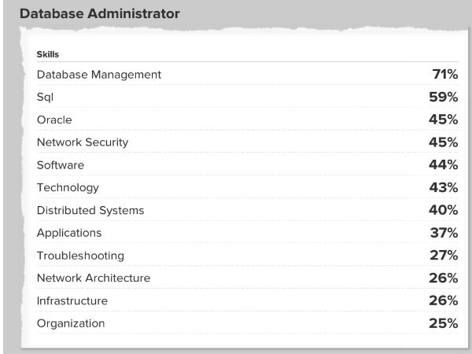
Task: Select the Infrastructure skill label
Action: pos(72,301)
